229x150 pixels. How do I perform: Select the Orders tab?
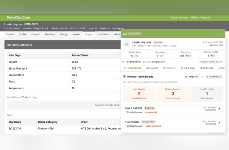[89, 35]
